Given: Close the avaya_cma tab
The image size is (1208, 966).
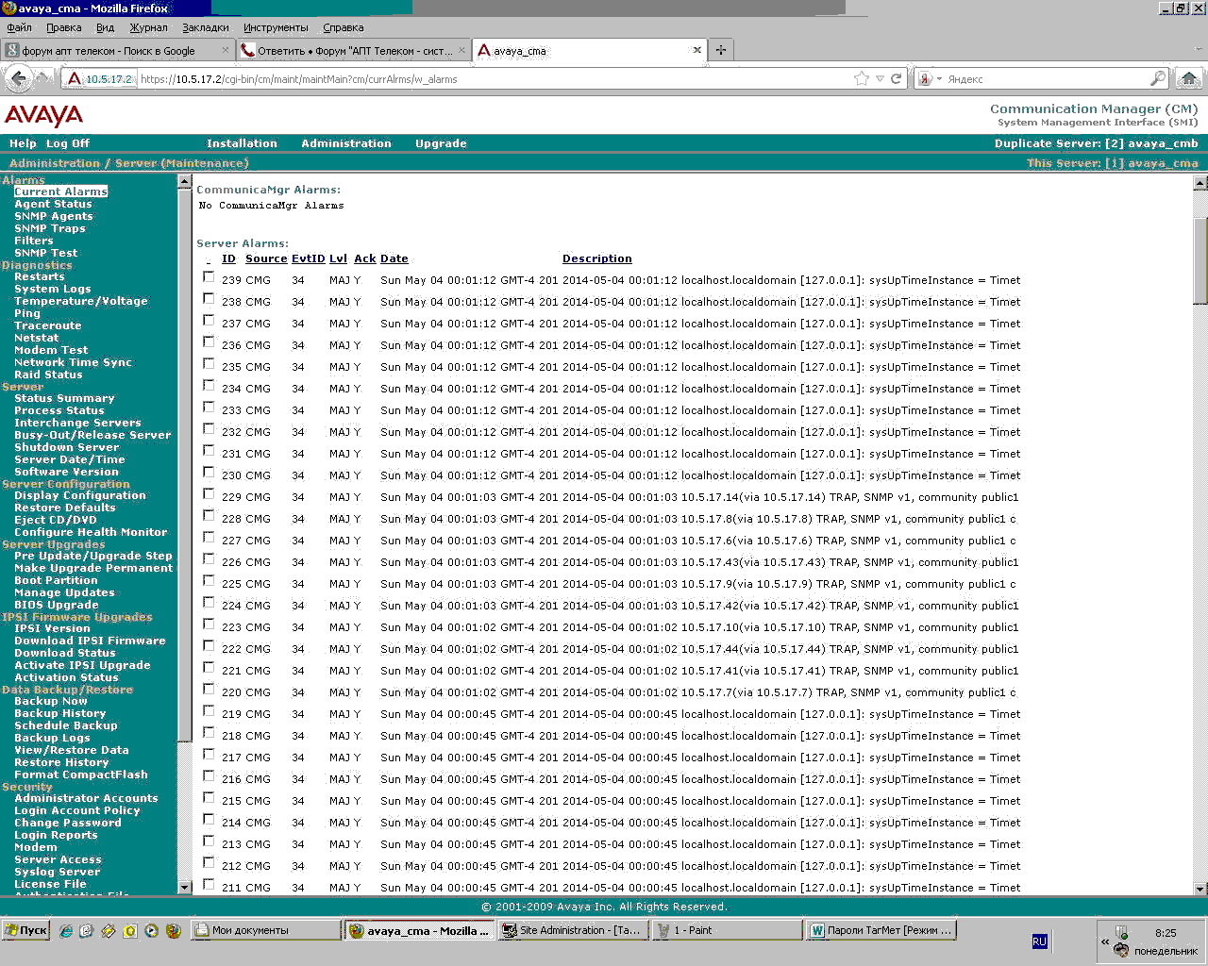Looking at the screenshot, I should tap(697, 50).
